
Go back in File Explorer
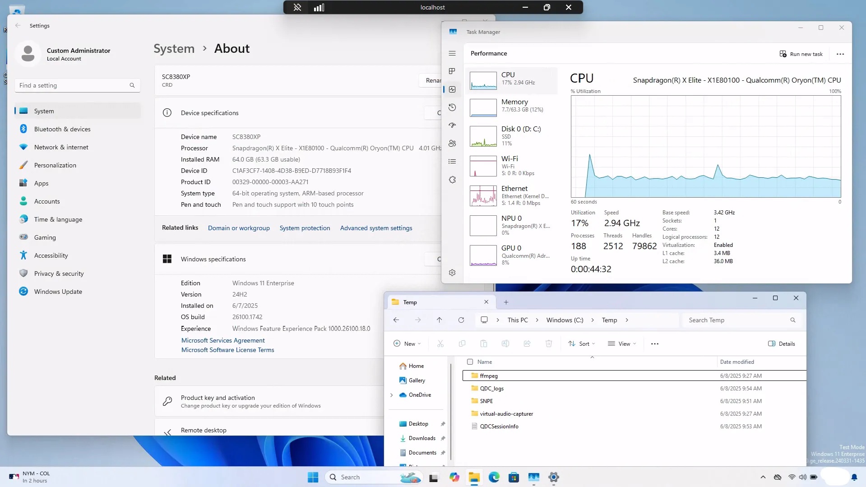pos(396,320)
